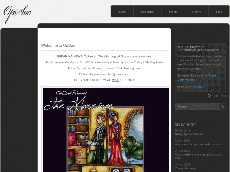This screenshot has width=230, height=172.
Task: Click the BREAKING NEWS! bold text
Action: point(70,56)
